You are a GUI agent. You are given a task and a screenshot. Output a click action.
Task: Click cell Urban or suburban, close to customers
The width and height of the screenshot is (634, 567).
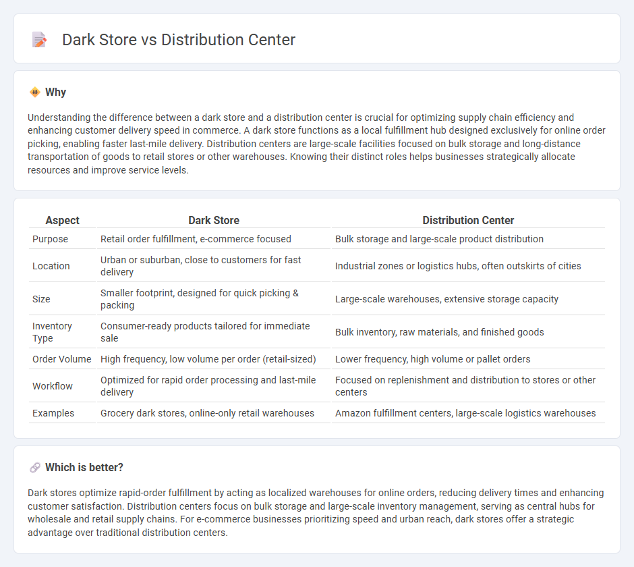pyautogui.click(x=214, y=266)
